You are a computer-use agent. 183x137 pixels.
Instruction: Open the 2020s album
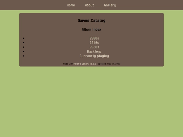pyautogui.click(x=94, y=47)
